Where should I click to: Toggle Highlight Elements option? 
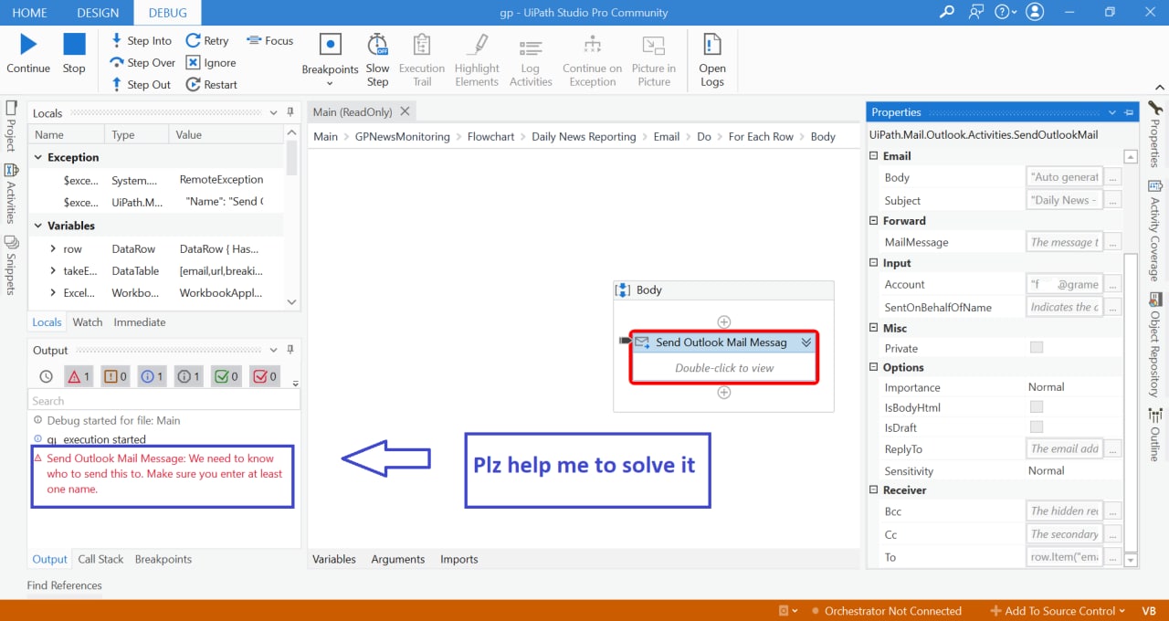[477, 60]
